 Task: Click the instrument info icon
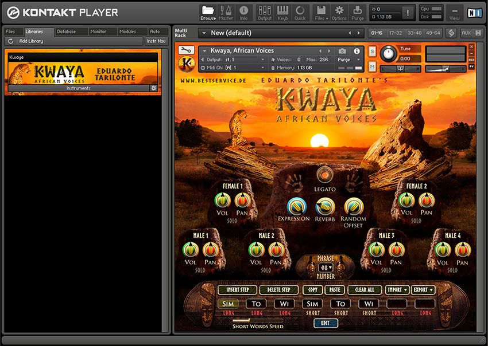coord(357,51)
